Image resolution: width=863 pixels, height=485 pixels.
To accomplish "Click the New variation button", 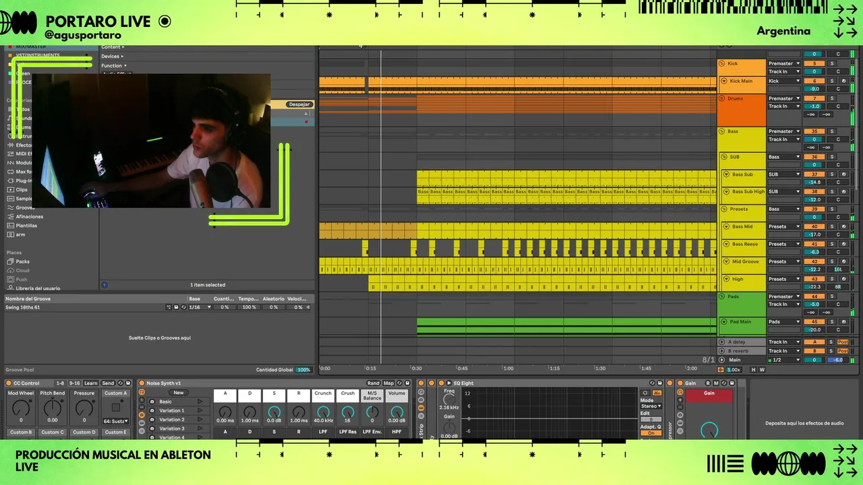I will point(179,393).
